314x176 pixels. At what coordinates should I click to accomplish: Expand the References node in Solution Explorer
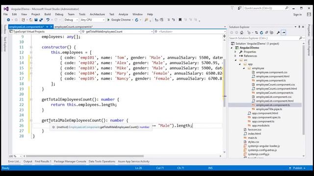click(x=235, y=56)
